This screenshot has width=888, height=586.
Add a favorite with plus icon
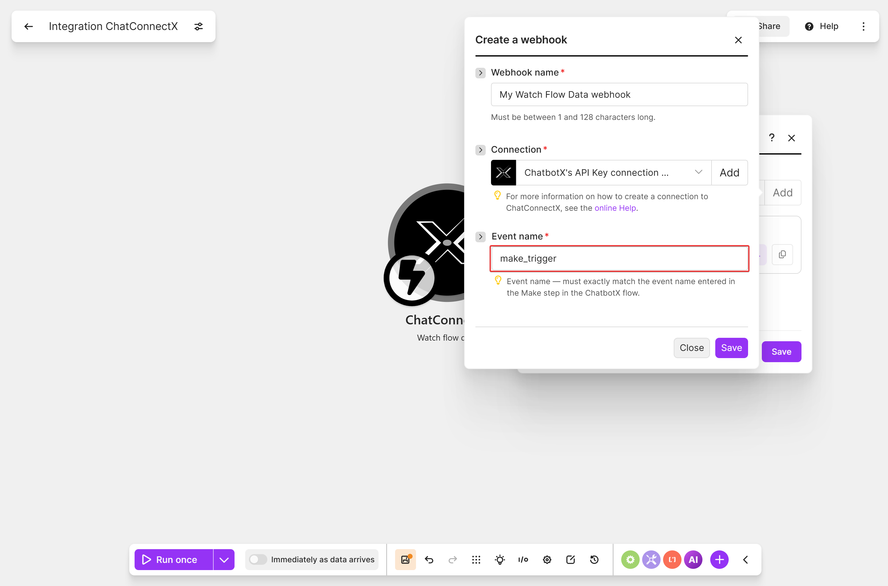click(719, 559)
